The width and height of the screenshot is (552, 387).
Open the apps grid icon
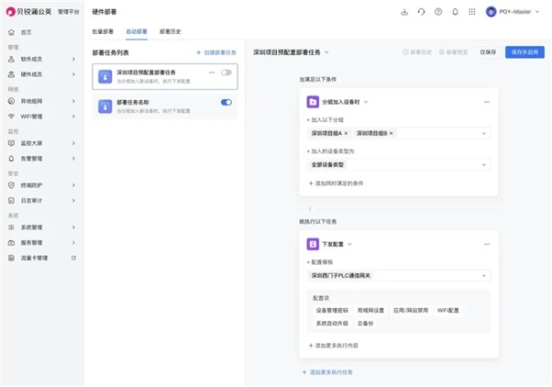[x=472, y=12]
